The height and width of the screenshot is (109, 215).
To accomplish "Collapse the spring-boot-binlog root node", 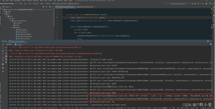I will (x=2, y=10).
